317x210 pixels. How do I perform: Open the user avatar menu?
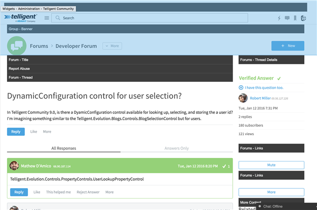304,18
